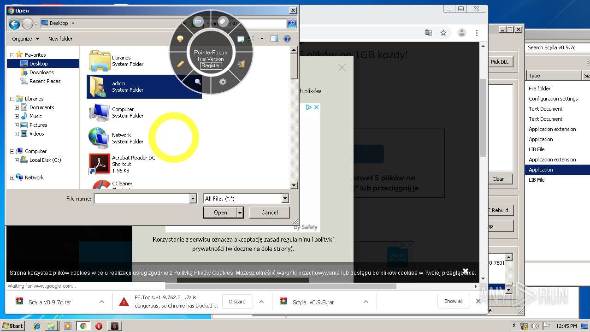Expand the Network tree node
This screenshot has height=332, width=590.
(12, 178)
